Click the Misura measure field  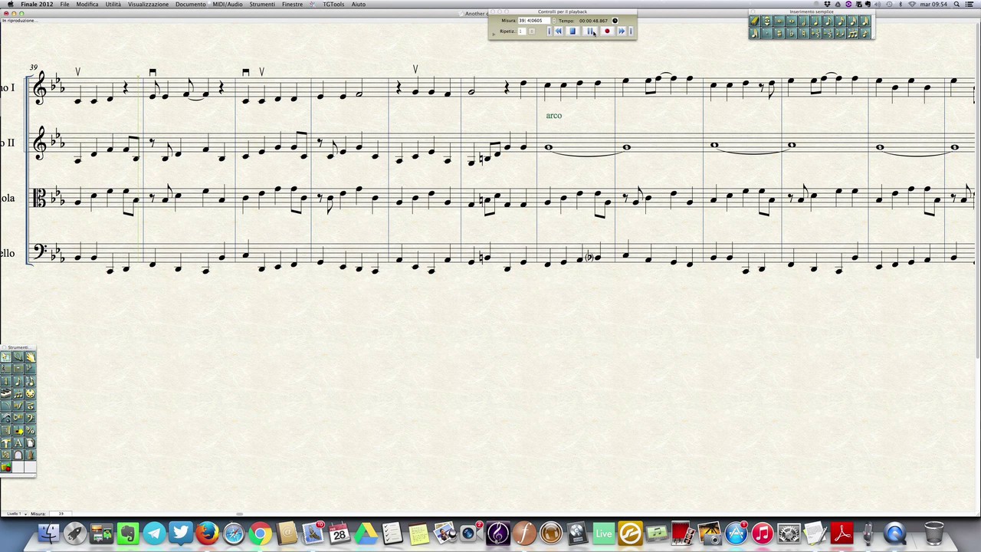534,21
